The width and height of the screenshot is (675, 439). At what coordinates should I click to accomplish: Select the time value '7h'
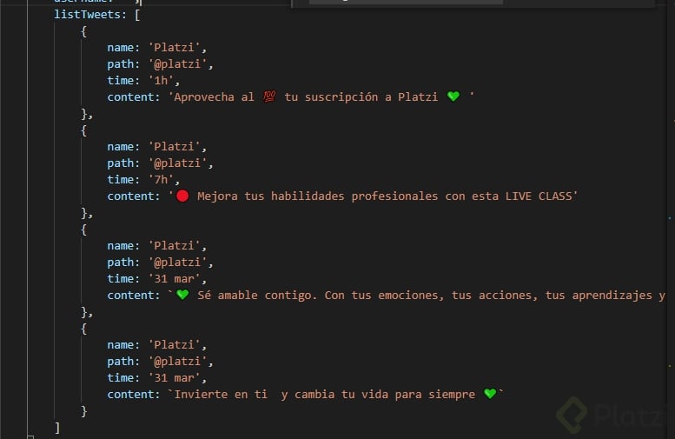(161, 180)
